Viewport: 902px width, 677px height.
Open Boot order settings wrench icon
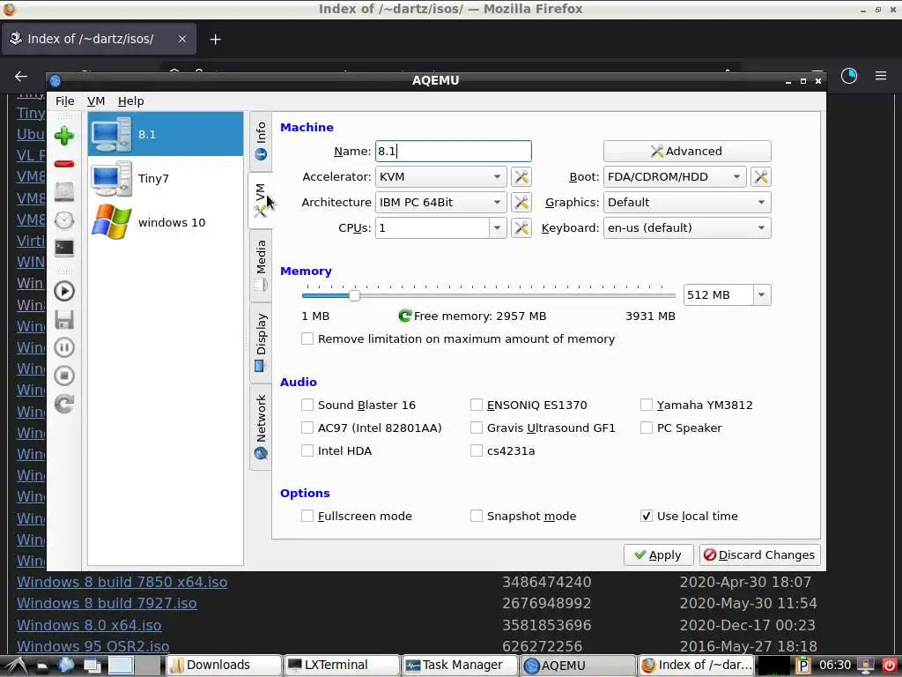(x=760, y=176)
